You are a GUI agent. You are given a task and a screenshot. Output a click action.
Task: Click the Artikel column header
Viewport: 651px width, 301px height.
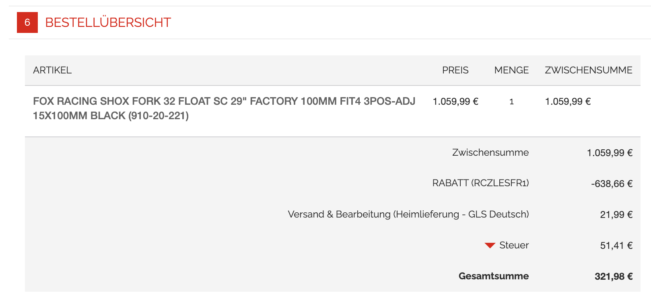coord(52,70)
